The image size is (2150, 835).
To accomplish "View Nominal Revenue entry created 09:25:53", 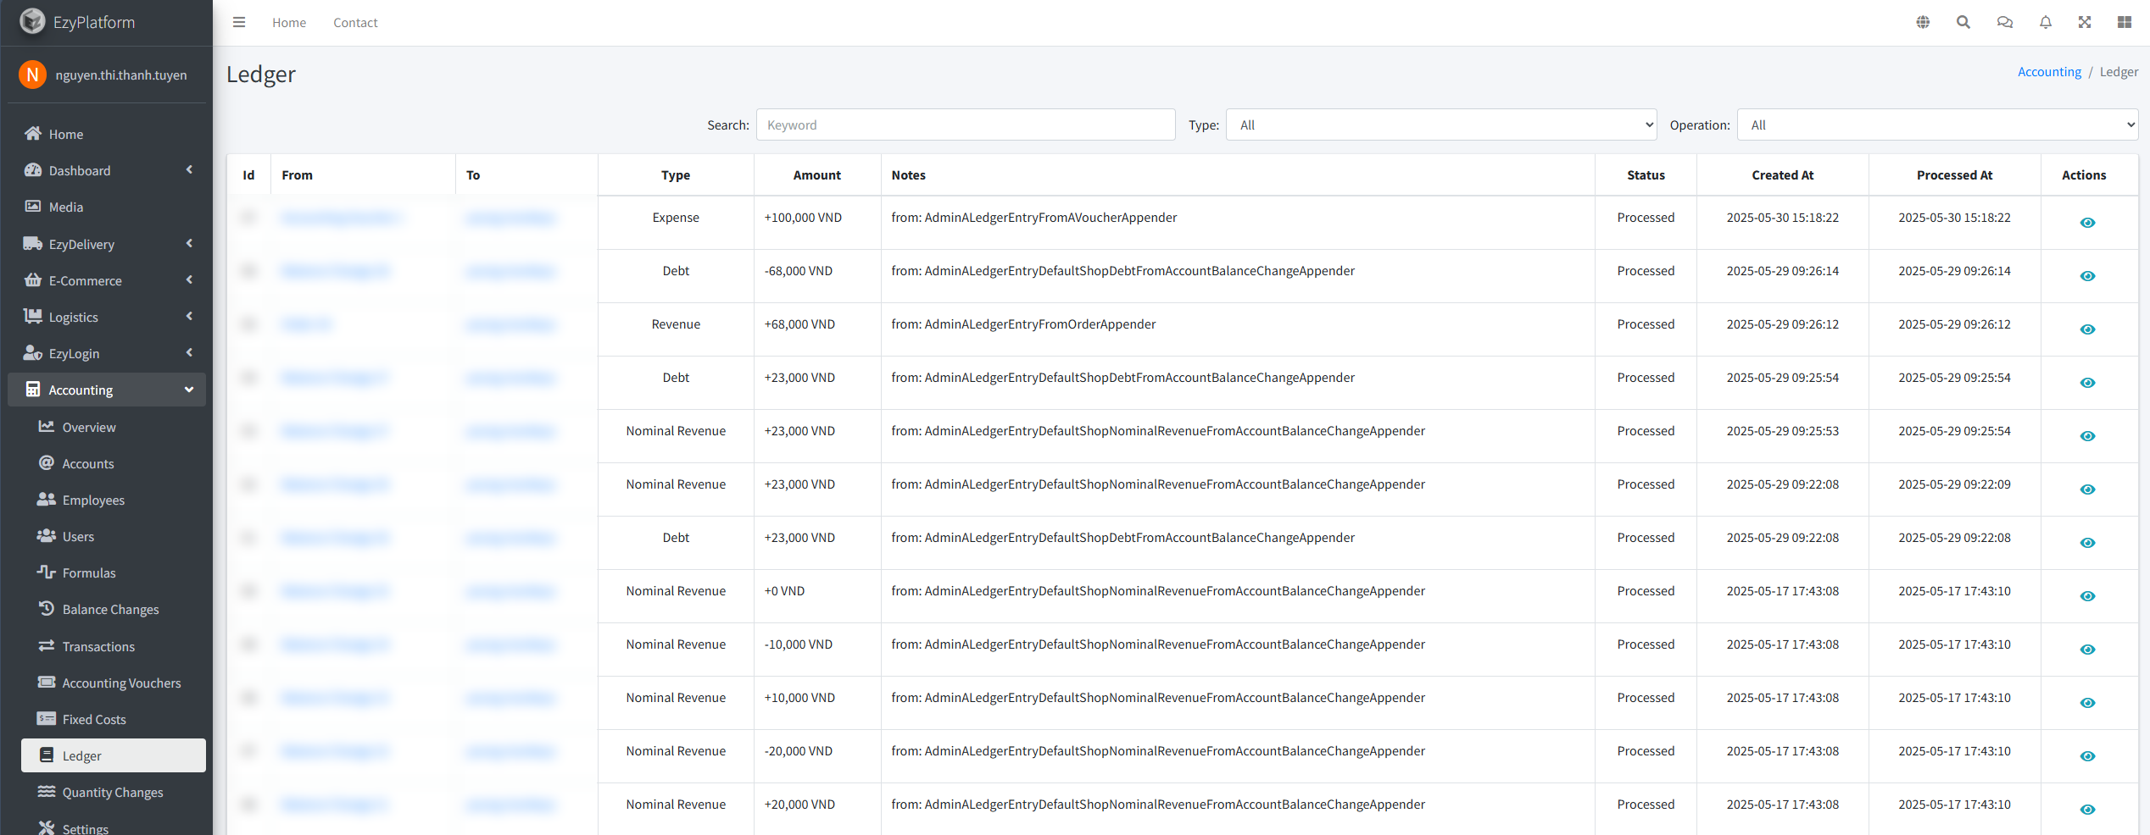I will click(2087, 436).
